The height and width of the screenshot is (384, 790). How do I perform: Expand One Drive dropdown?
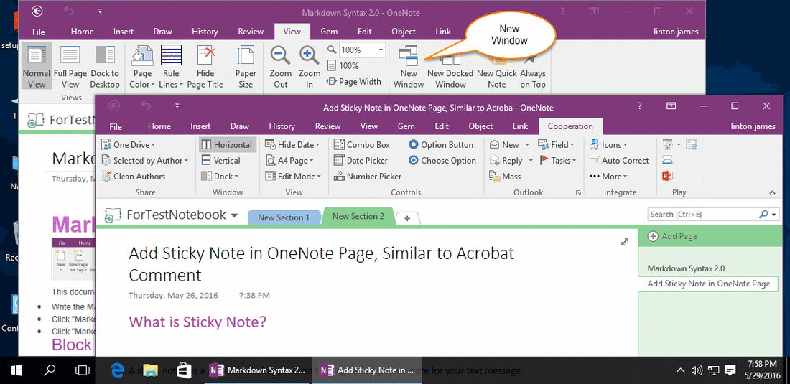[x=129, y=144]
